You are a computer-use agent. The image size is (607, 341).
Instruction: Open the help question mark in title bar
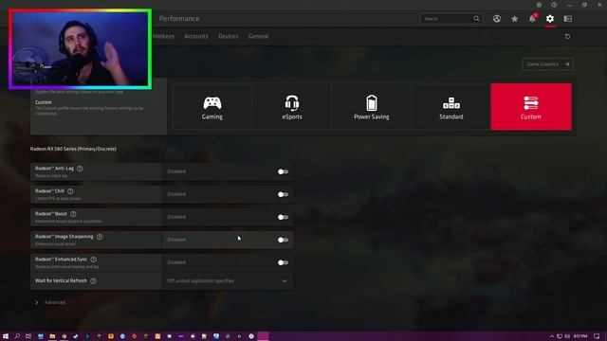pyautogui.click(x=554, y=5)
